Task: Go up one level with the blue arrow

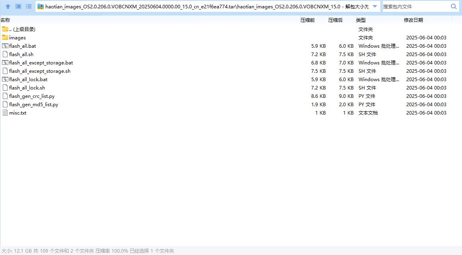Action: coord(8,6)
